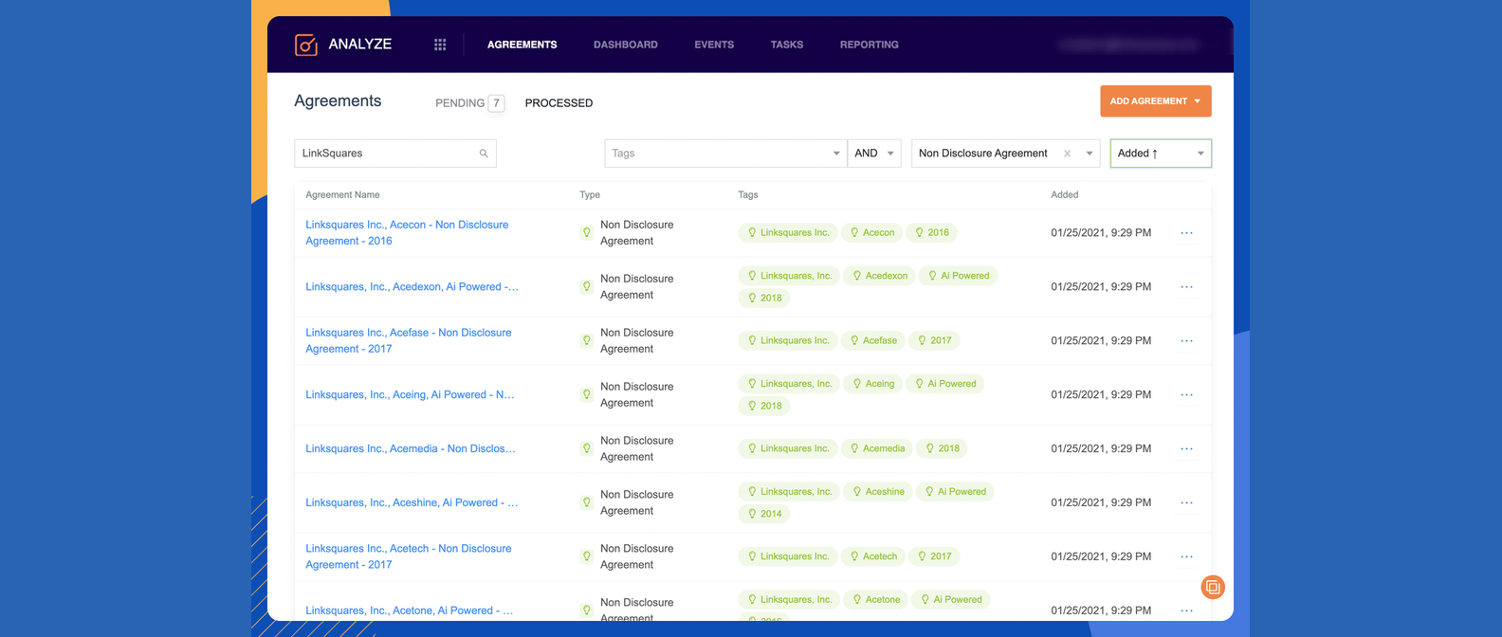Click type lightbulb icon in Acefase row
The width and height of the screenshot is (1502, 637).
586,341
